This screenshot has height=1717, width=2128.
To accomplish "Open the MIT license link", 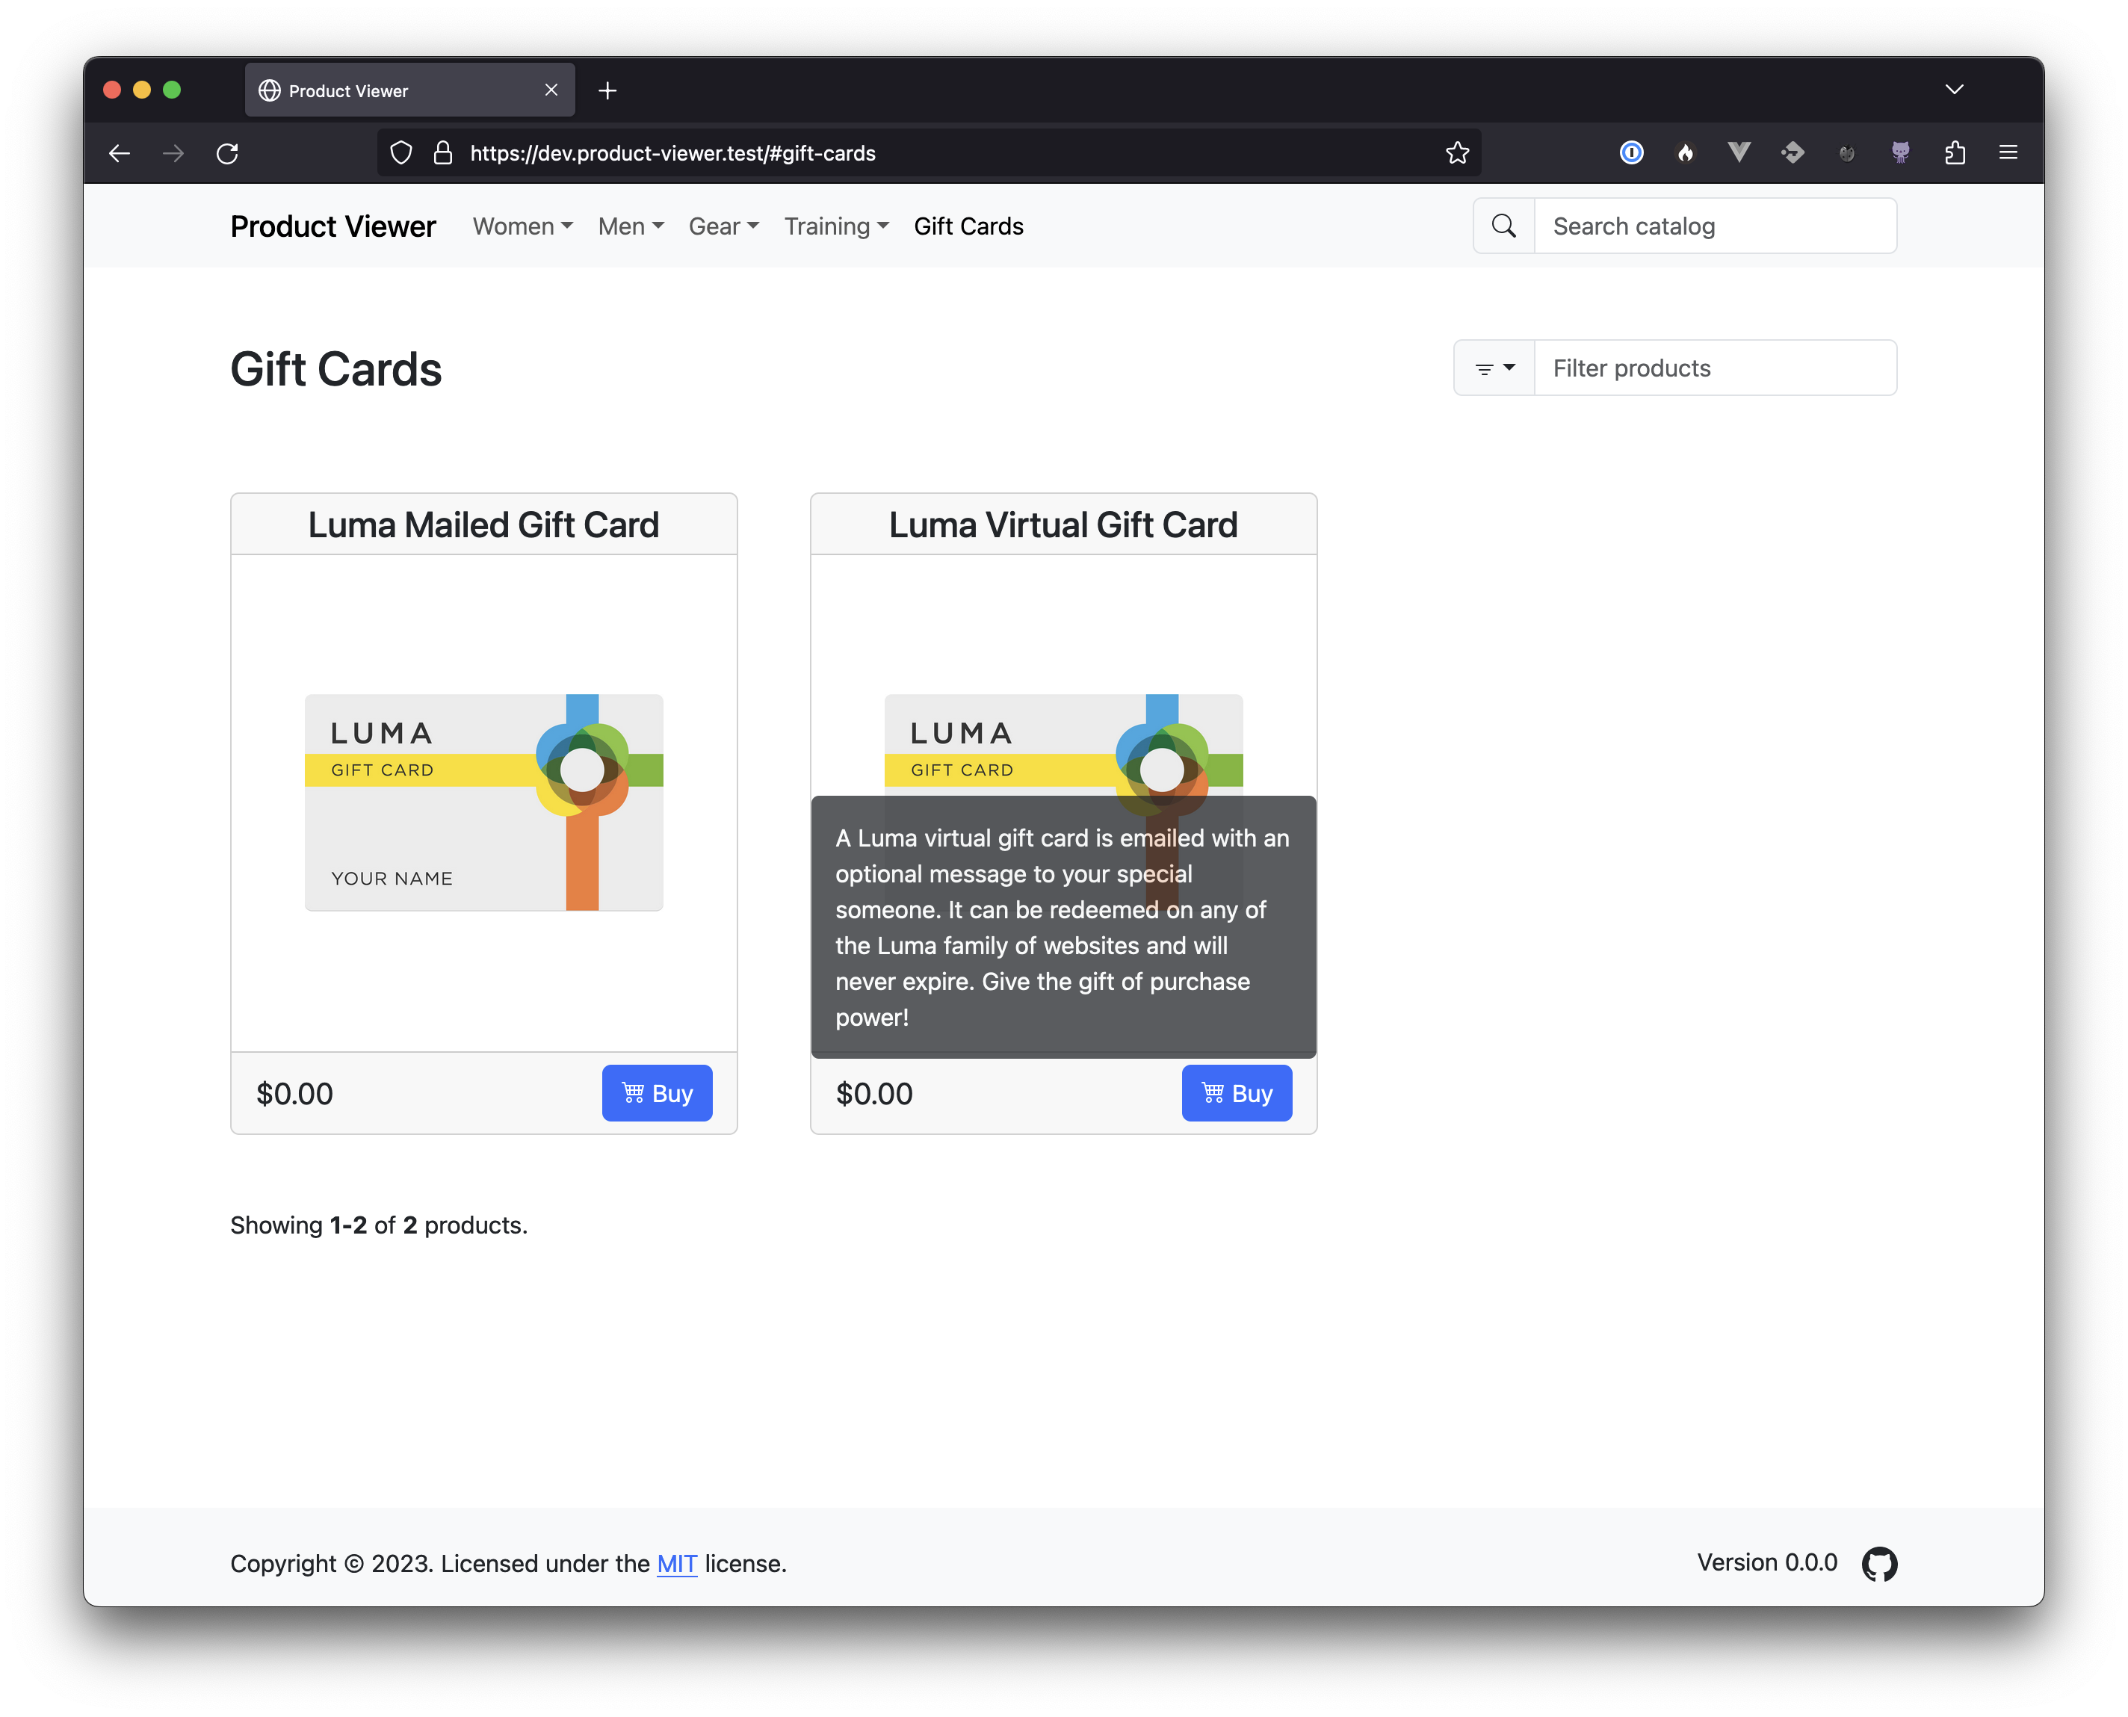I will pos(676,1564).
